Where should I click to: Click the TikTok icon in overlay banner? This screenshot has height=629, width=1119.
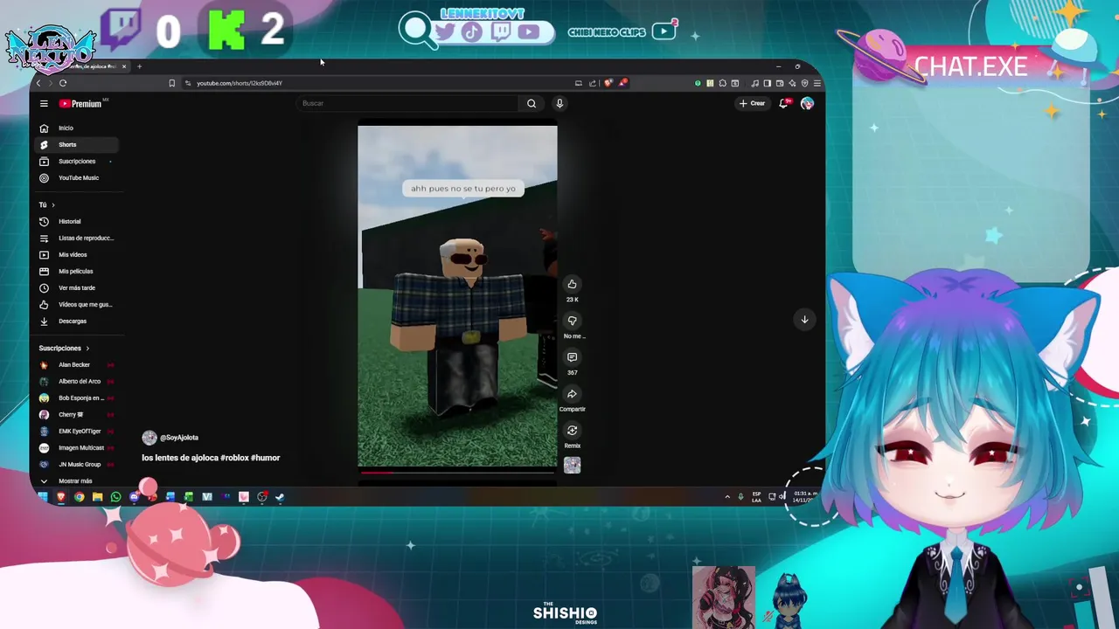tap(472, 32)
